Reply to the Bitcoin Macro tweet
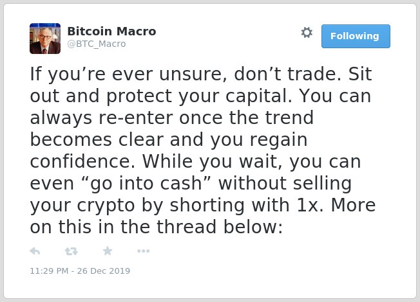Viewport: 420px width, 302px height. tap(35, 251)
